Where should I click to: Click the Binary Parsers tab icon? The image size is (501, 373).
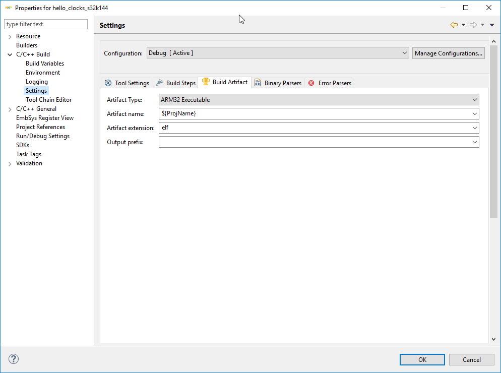tap(258, 83)
